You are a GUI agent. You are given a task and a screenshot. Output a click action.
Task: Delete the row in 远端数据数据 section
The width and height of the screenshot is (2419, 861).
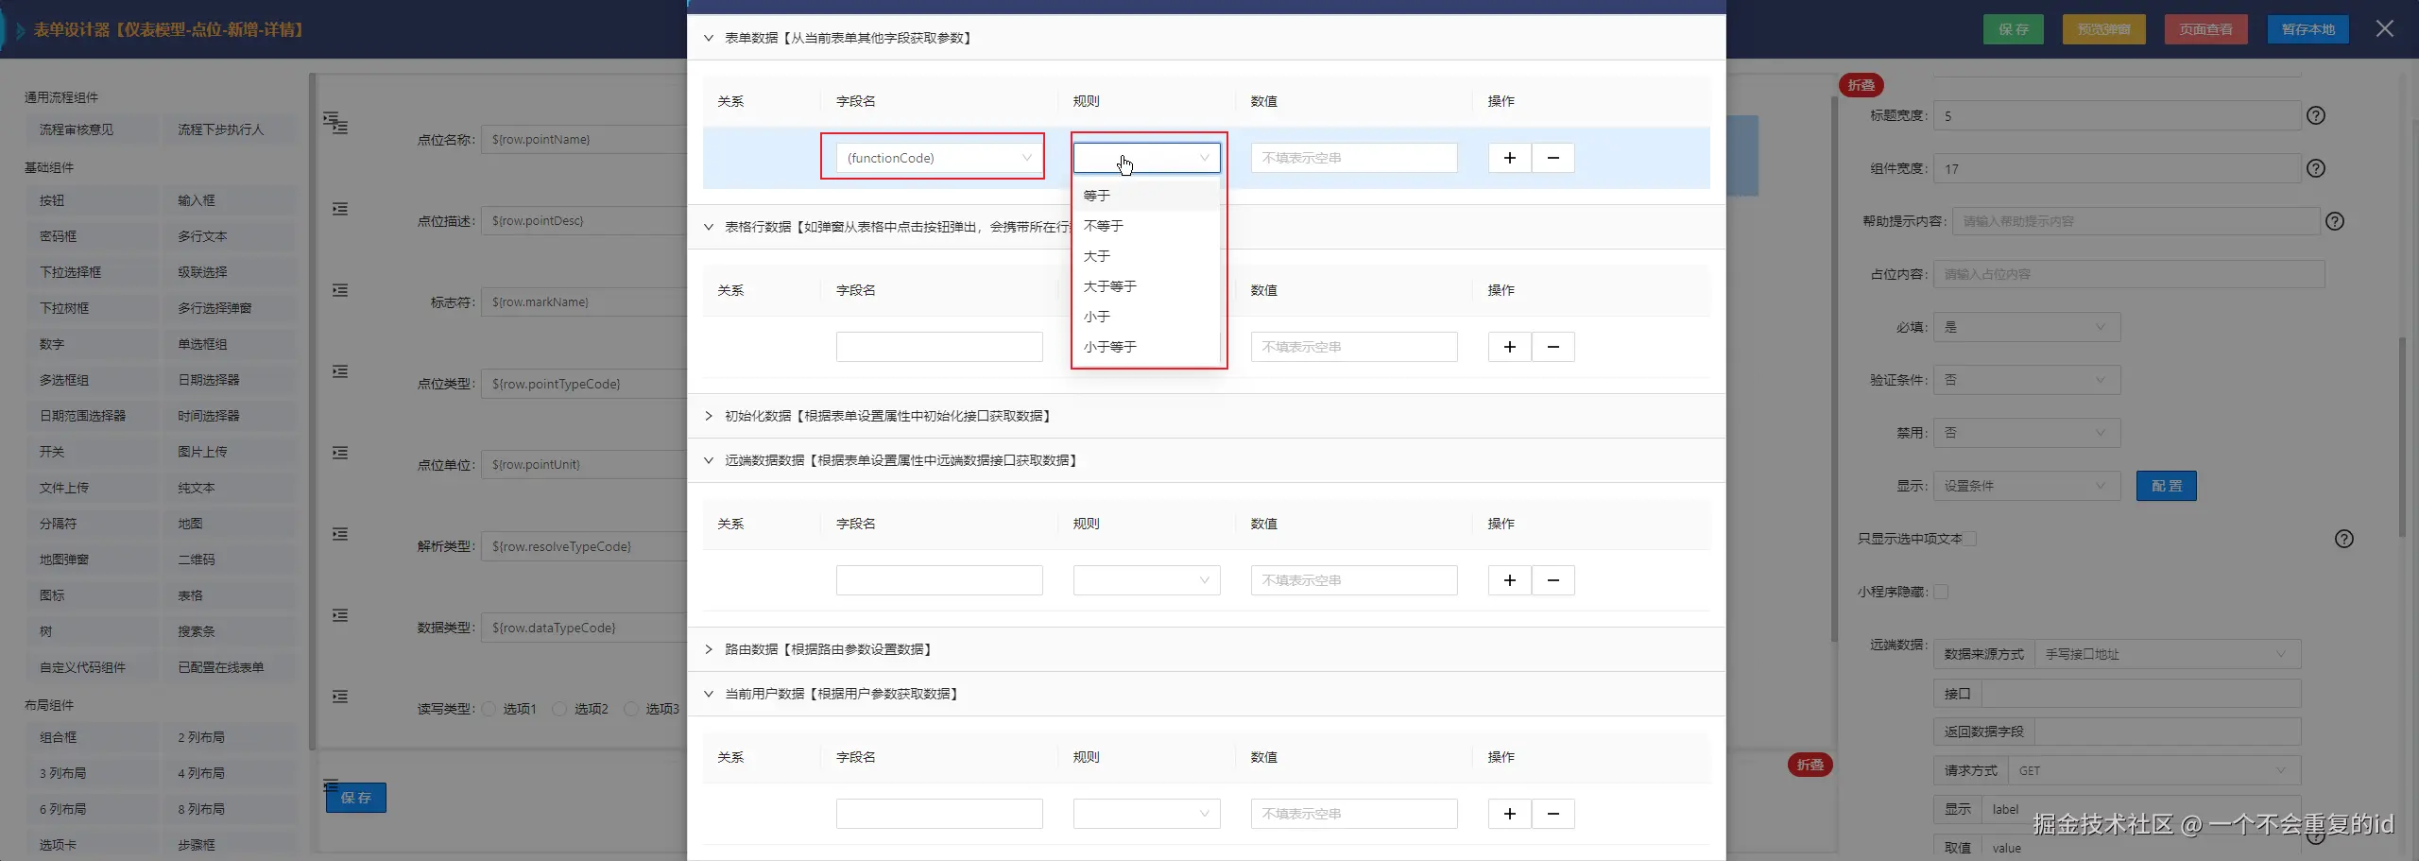coord(1553,580)
